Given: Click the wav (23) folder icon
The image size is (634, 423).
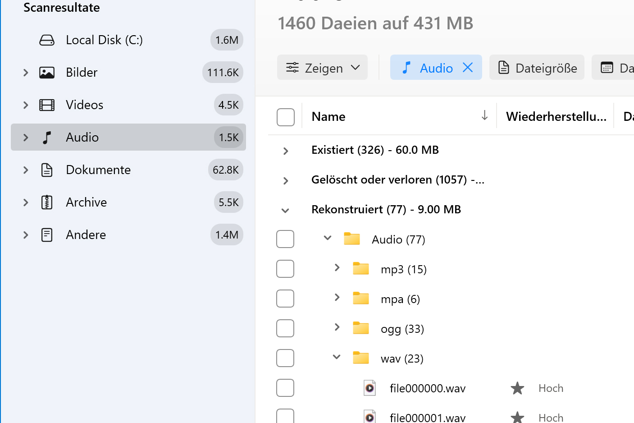Looking at the screenshot, I should [361, 358].
